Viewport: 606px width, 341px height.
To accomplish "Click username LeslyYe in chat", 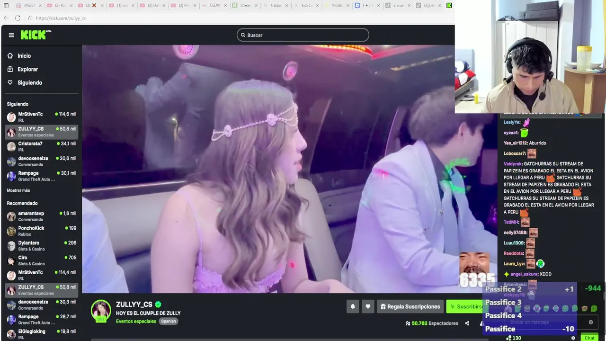I will pos(512,122).
